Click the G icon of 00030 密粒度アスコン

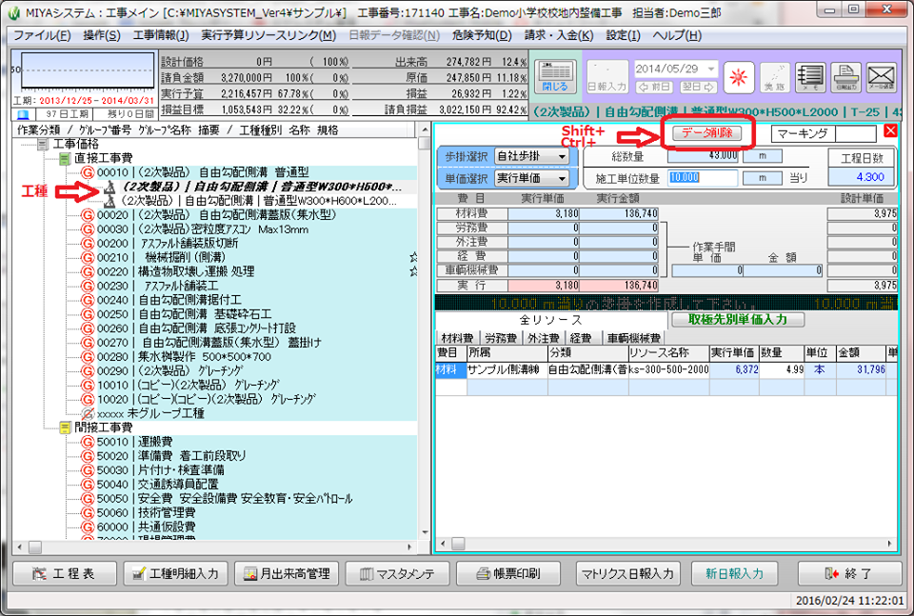[x=88, y=229]
